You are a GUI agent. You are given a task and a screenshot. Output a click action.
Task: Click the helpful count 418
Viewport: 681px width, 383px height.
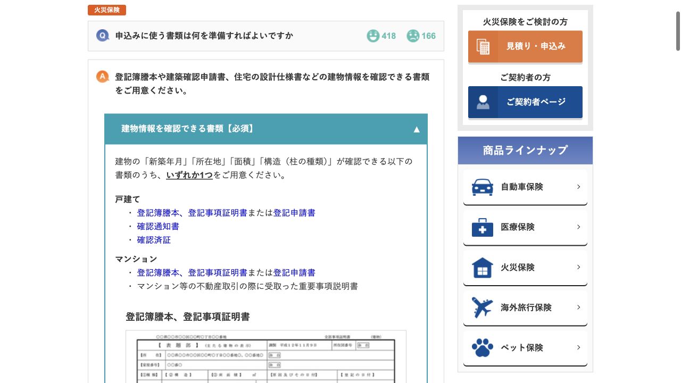pos(389,36)
